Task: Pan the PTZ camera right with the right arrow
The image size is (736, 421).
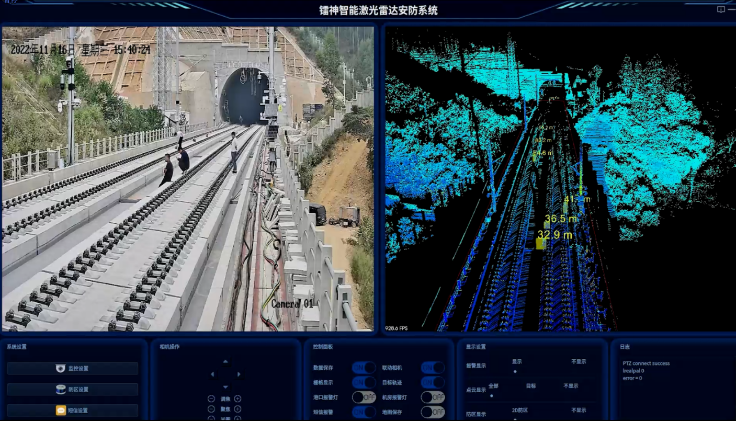Action: point(239,374)
